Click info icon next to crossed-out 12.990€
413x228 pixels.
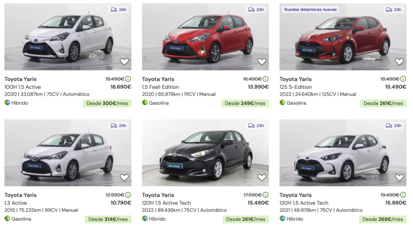tap(128, 195)
